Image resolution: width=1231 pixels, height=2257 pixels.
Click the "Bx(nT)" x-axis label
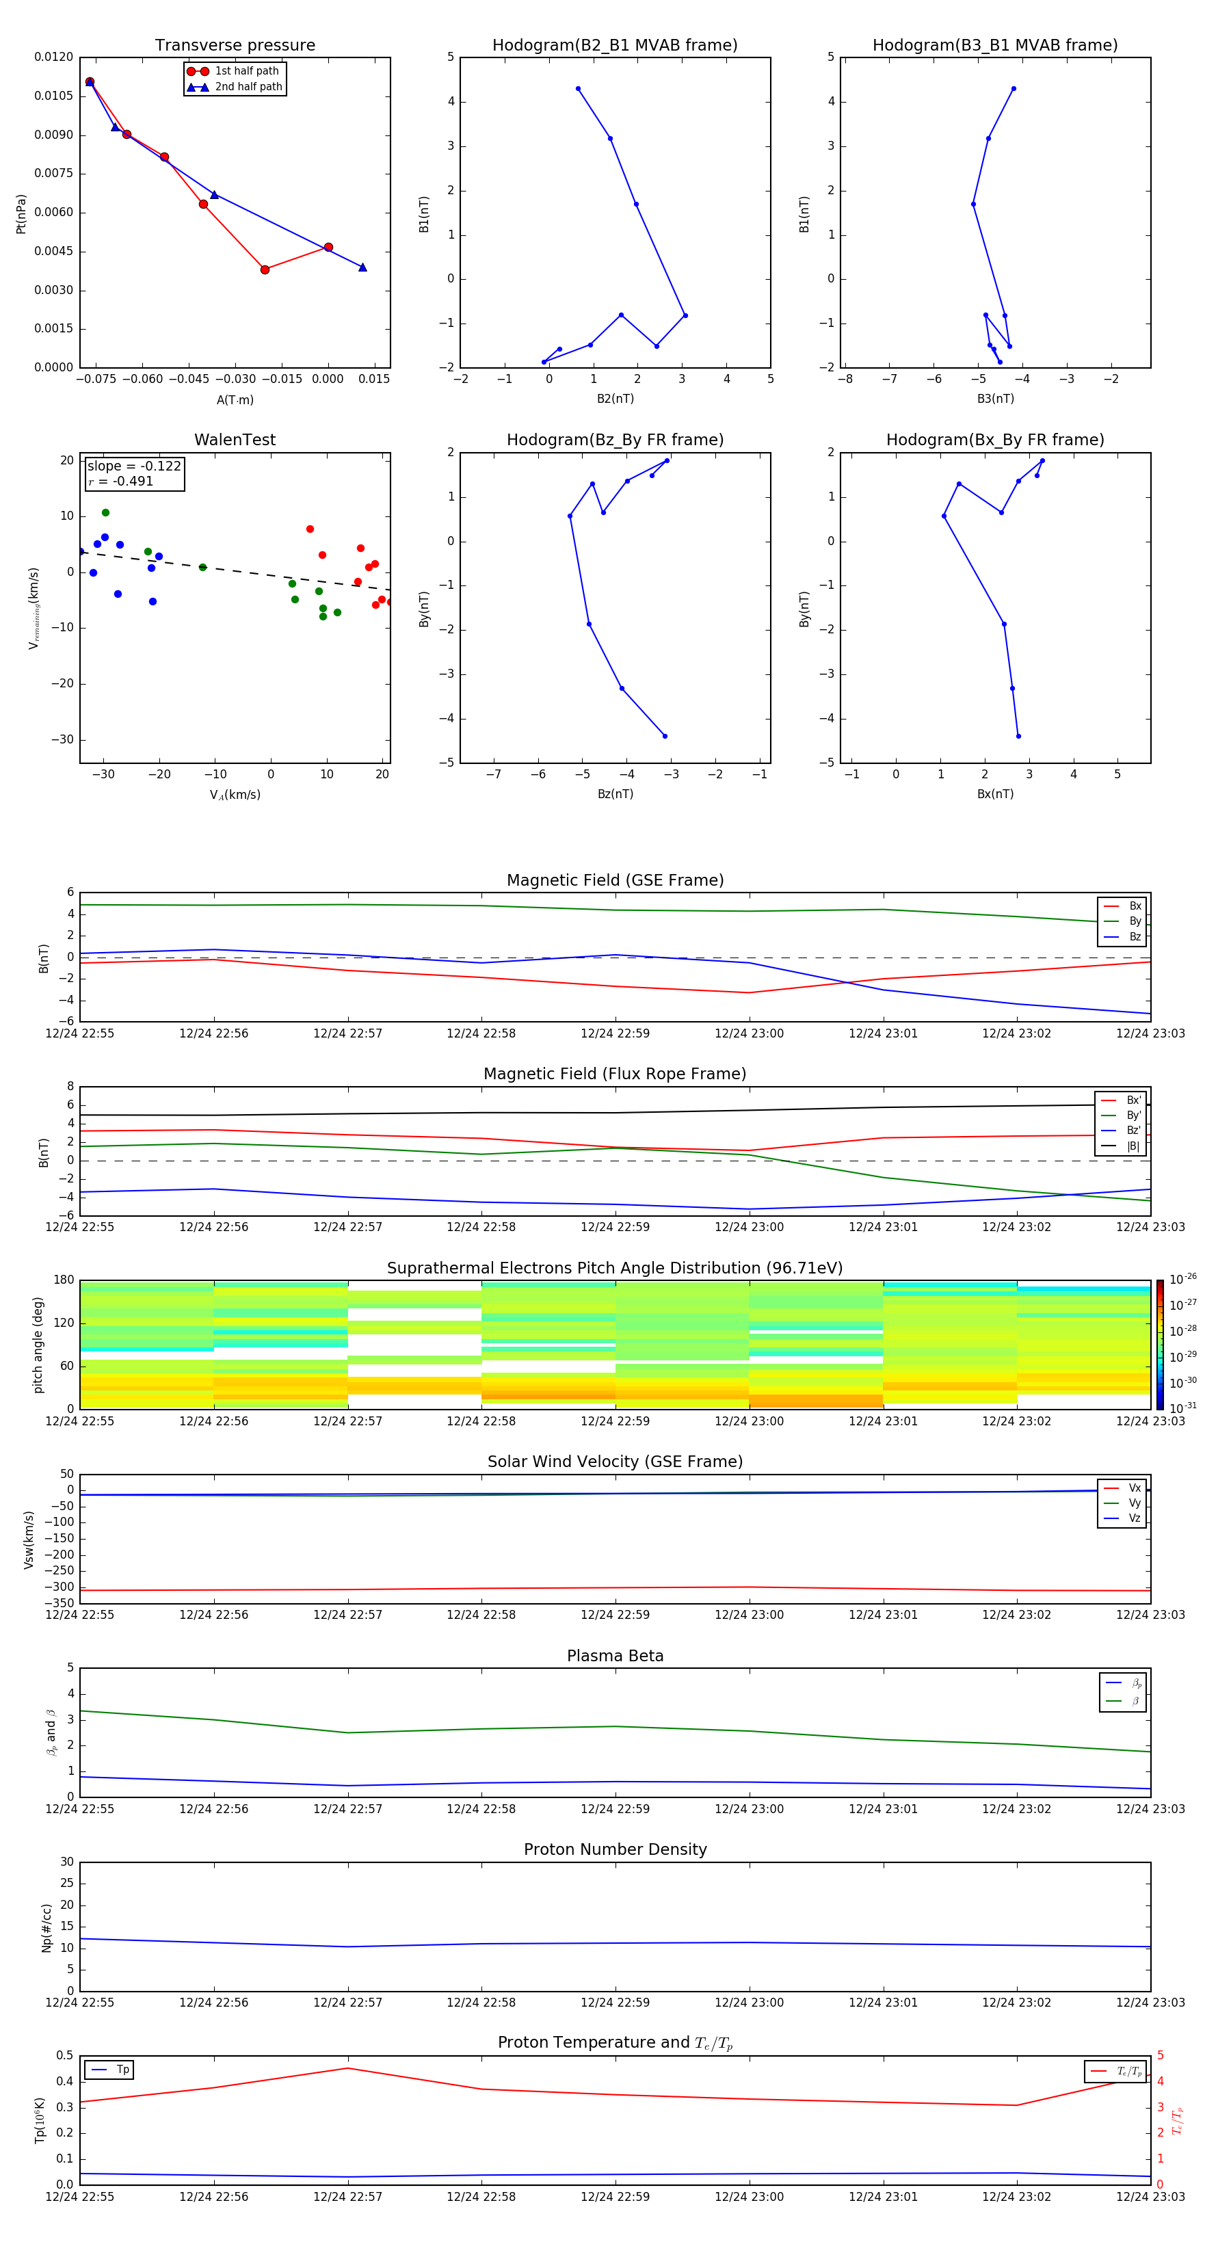pos(995,794)
